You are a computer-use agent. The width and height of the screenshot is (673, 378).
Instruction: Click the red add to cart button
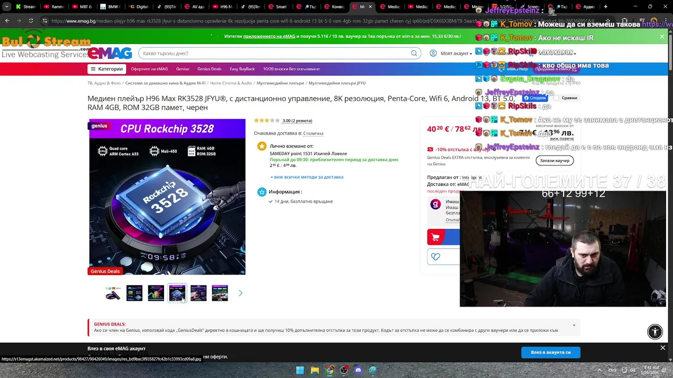pos(443,237)
